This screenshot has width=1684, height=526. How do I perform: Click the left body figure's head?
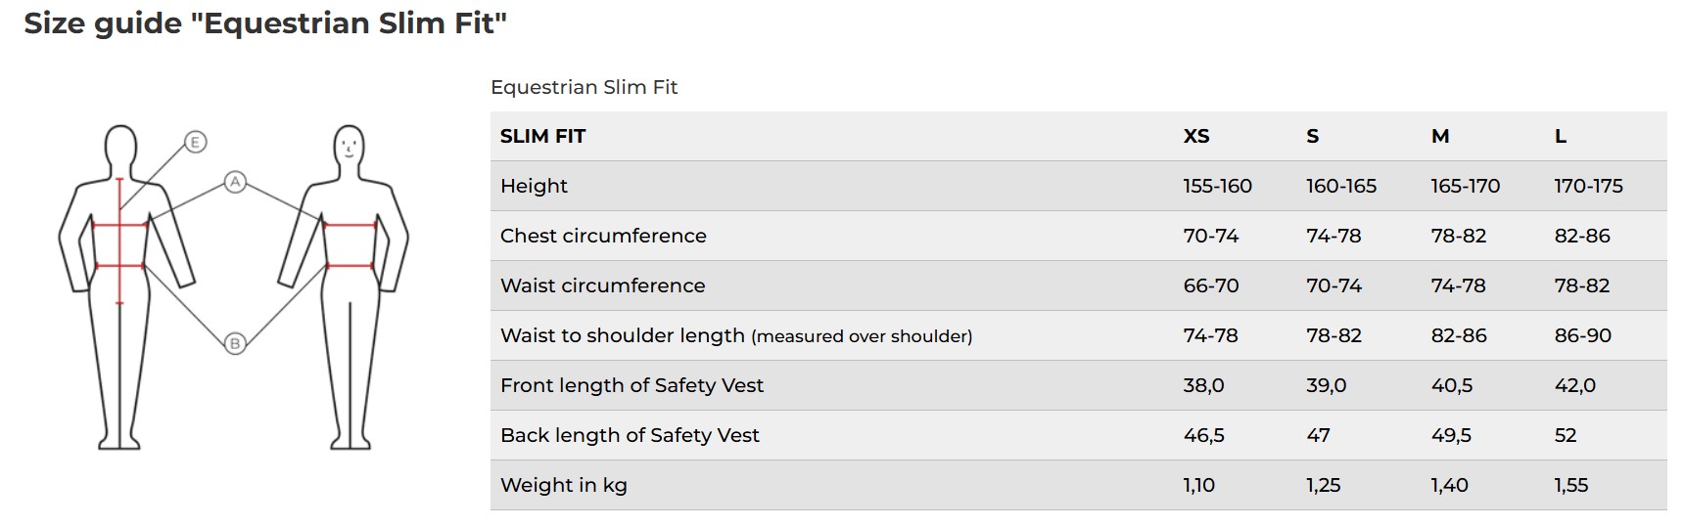(x=120, y=147)
